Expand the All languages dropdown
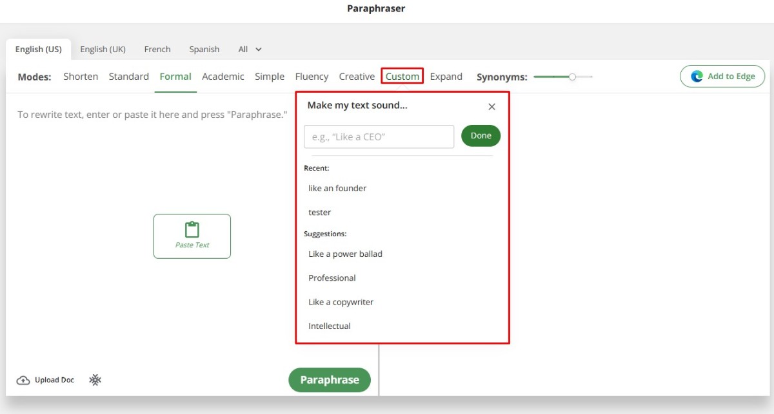774x414 pixels. pos(250,49)
